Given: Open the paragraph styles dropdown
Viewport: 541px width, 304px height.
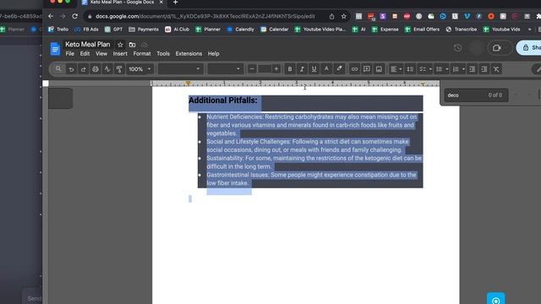Looking at the screenshot, I should (180, 69).
